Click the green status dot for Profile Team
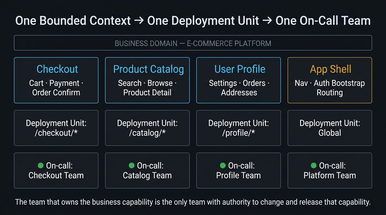 pyautogui.click(x=223, y=166)
